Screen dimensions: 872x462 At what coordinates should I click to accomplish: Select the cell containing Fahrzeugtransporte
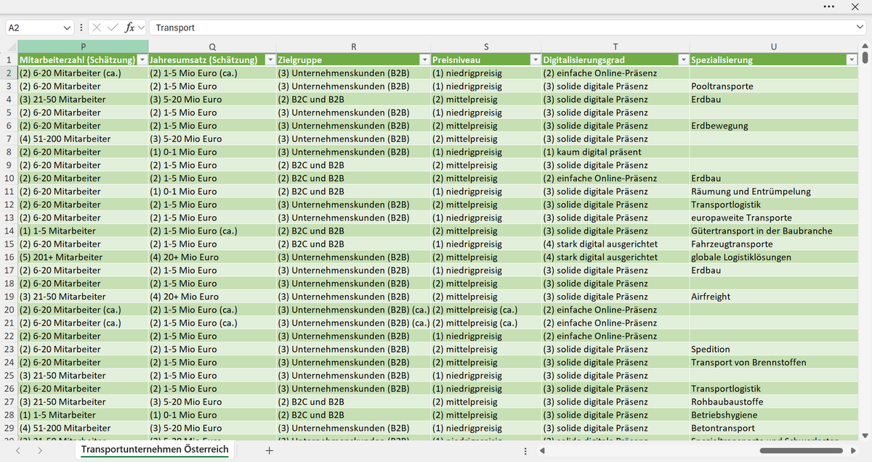point(774,244)
